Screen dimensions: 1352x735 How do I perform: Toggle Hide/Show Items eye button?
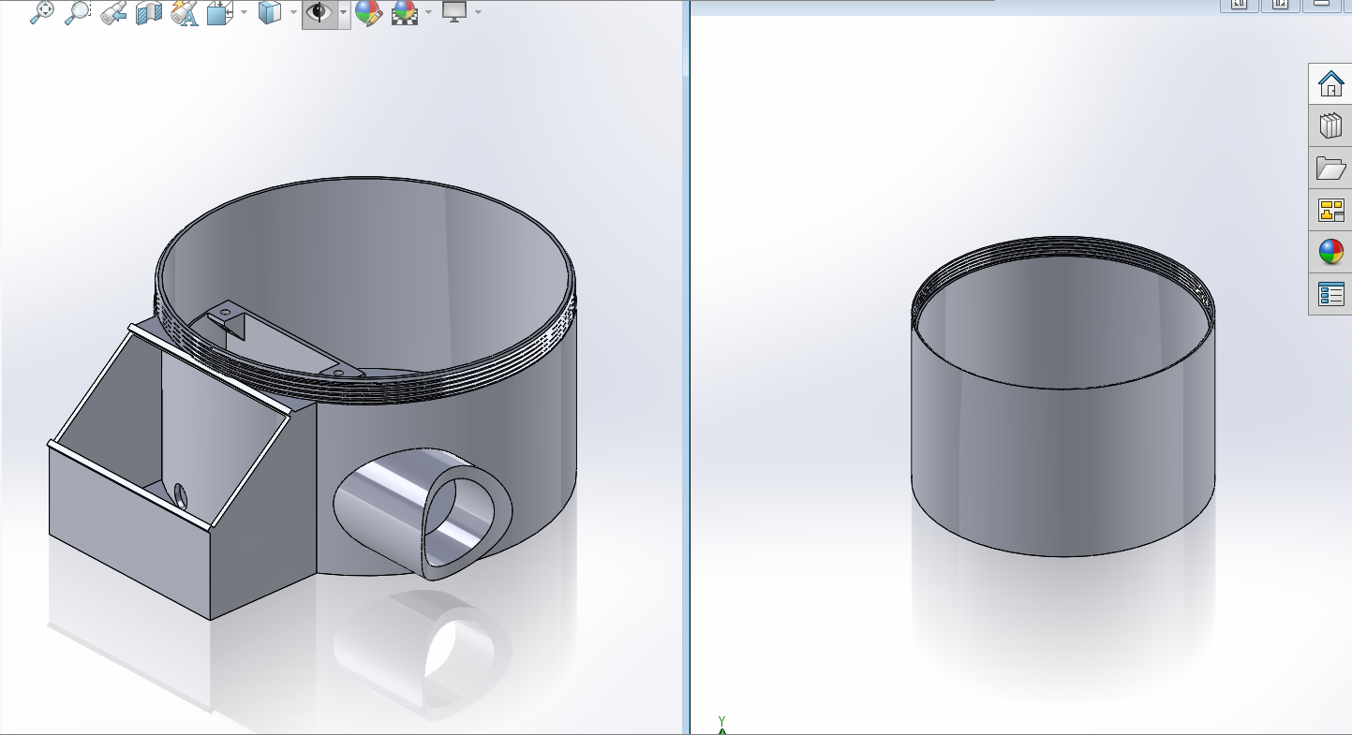click(x=319, y=12)
